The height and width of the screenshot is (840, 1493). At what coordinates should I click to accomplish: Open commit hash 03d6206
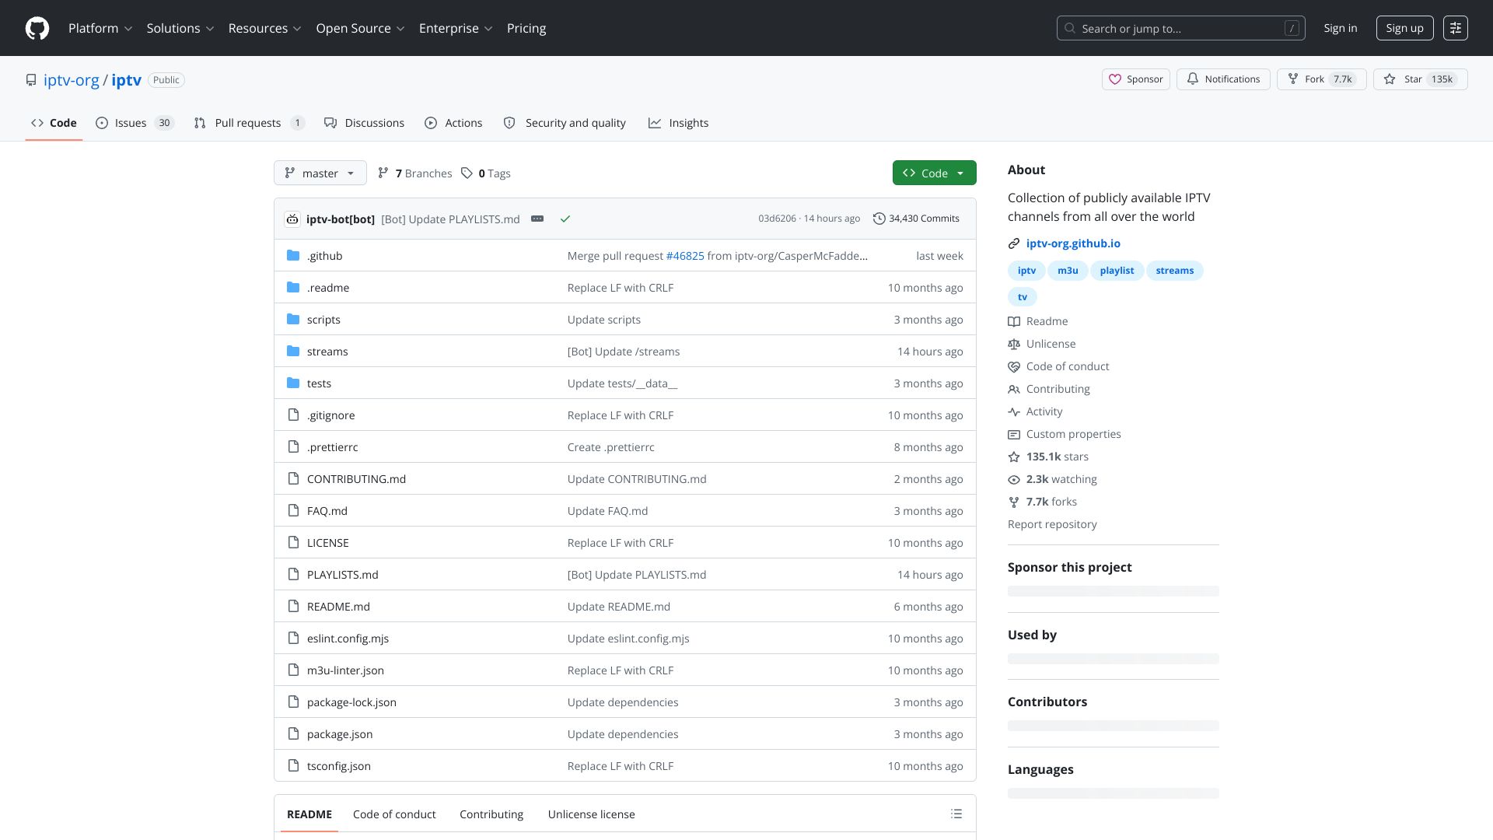pos(777,219)
